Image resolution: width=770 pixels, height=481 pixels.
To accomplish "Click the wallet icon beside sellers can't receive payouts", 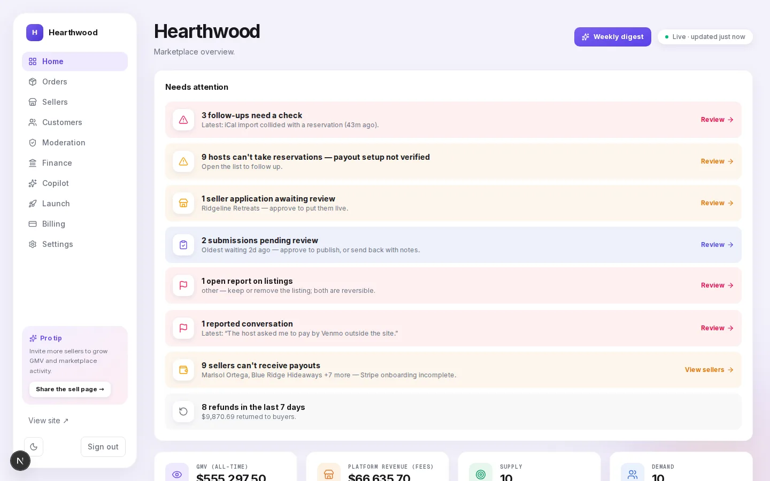I will coord(183,370).
